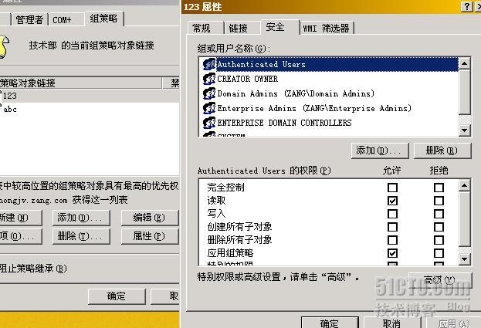Tick Deny for 删除所有子对象
The width and height of the screenshot is (481, 328).
(x=439, y=240)
